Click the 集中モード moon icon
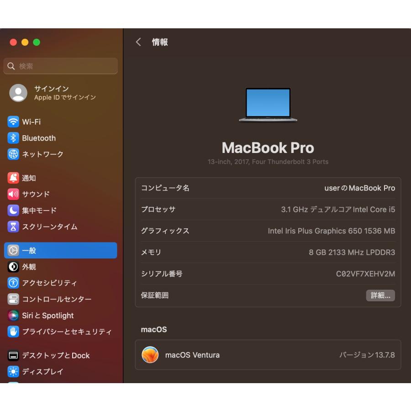Screen dimensions: 411x411 [13, 211]
